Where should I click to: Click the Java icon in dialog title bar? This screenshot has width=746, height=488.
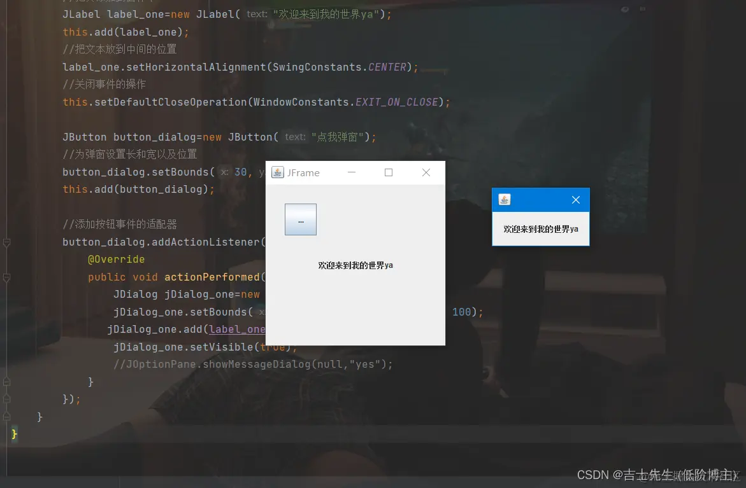[505, 200]
